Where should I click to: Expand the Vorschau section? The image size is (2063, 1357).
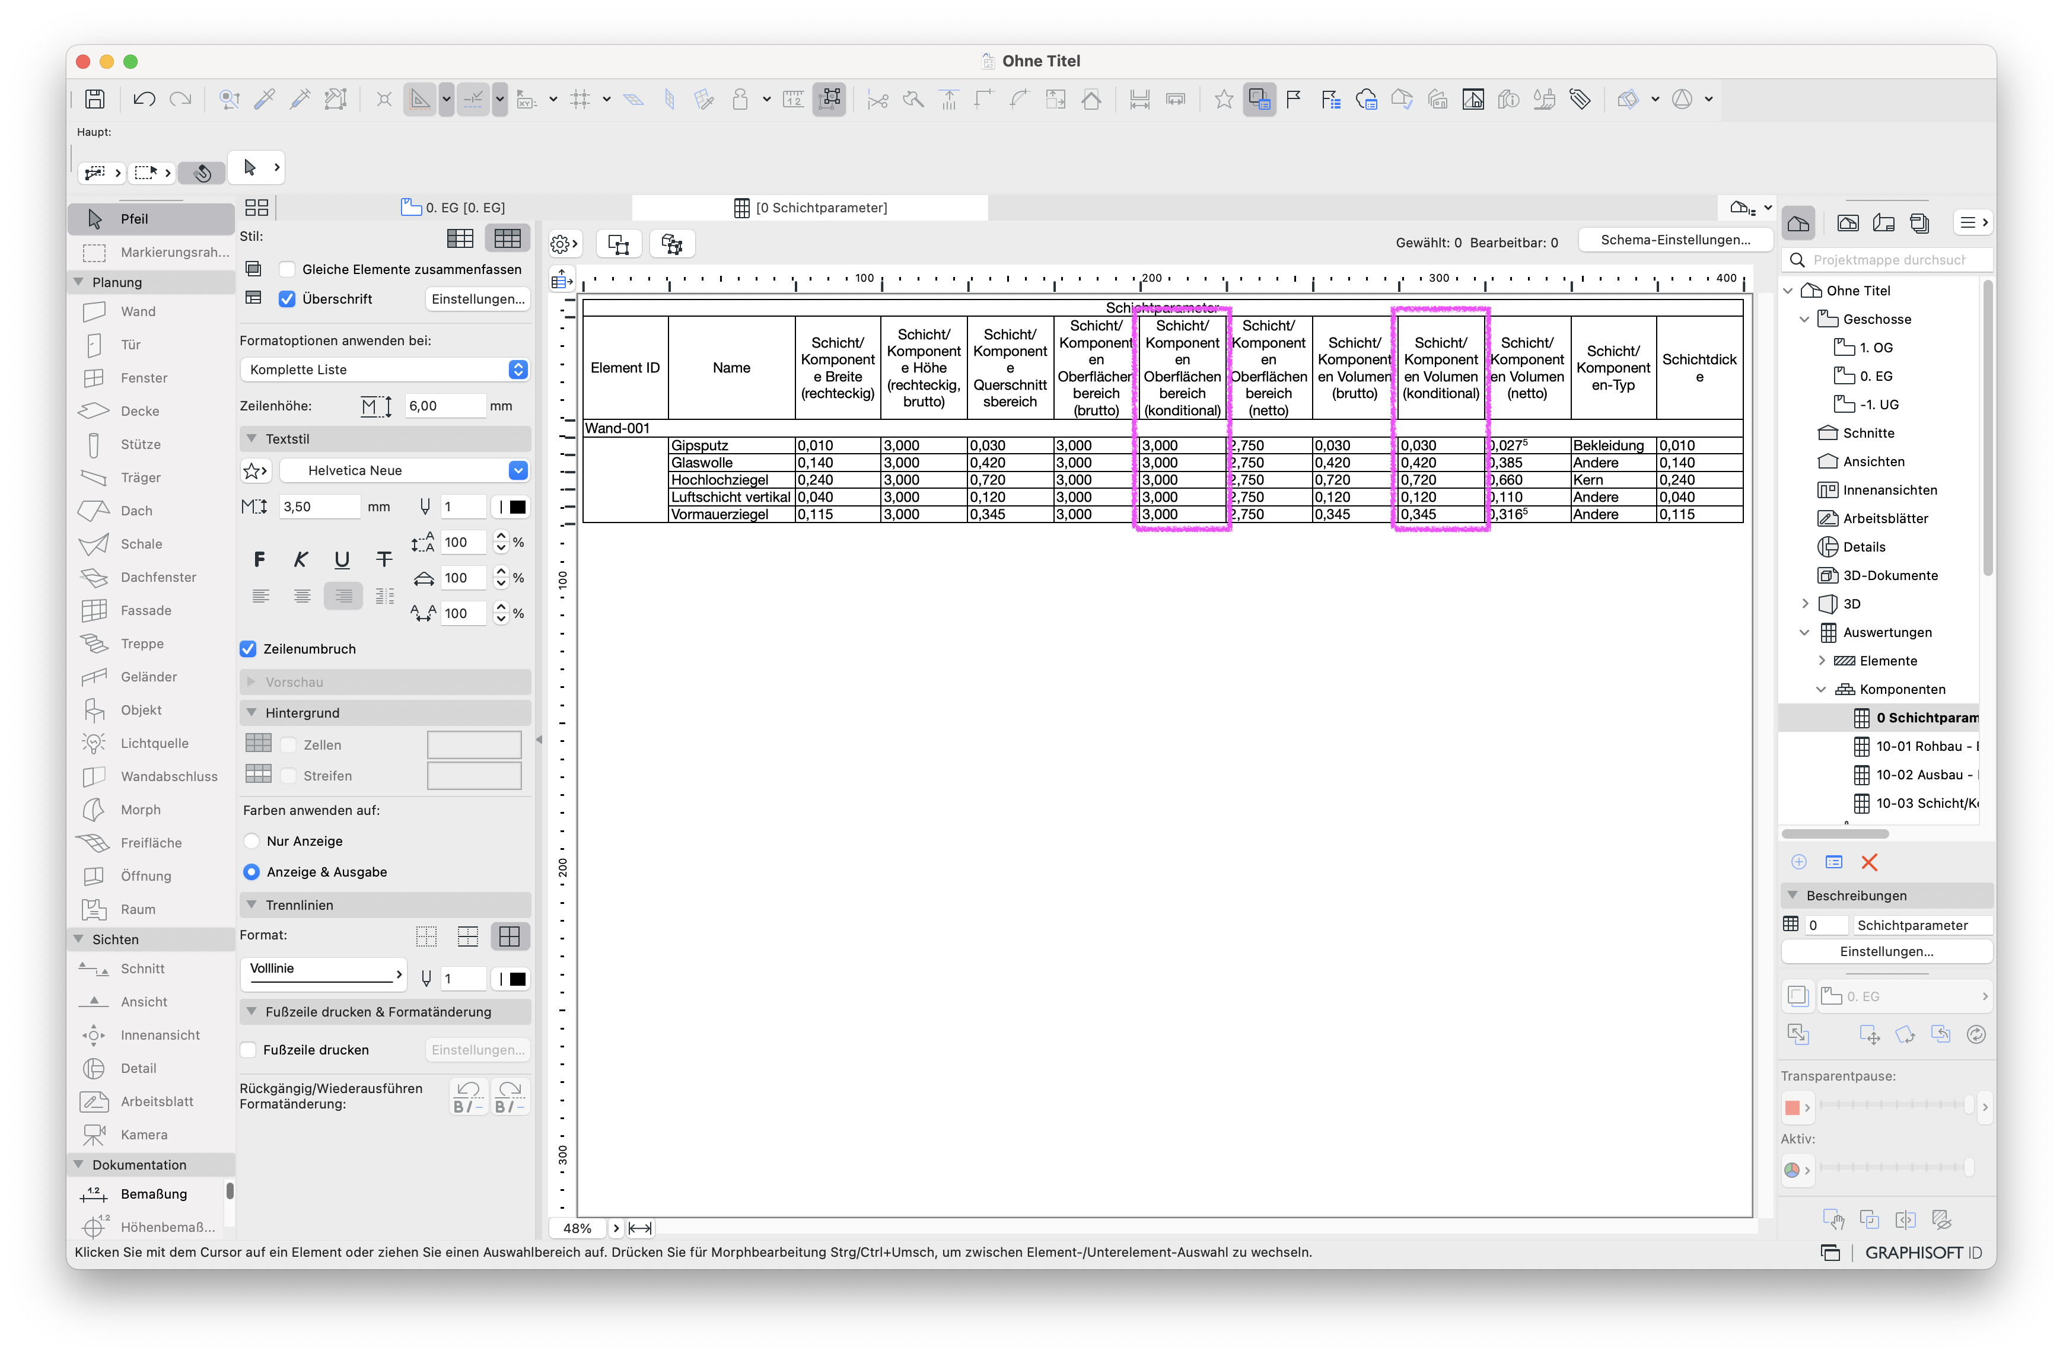[251, 682]
